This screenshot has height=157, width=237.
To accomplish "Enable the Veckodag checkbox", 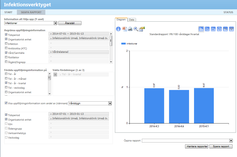I will [6, 137].
